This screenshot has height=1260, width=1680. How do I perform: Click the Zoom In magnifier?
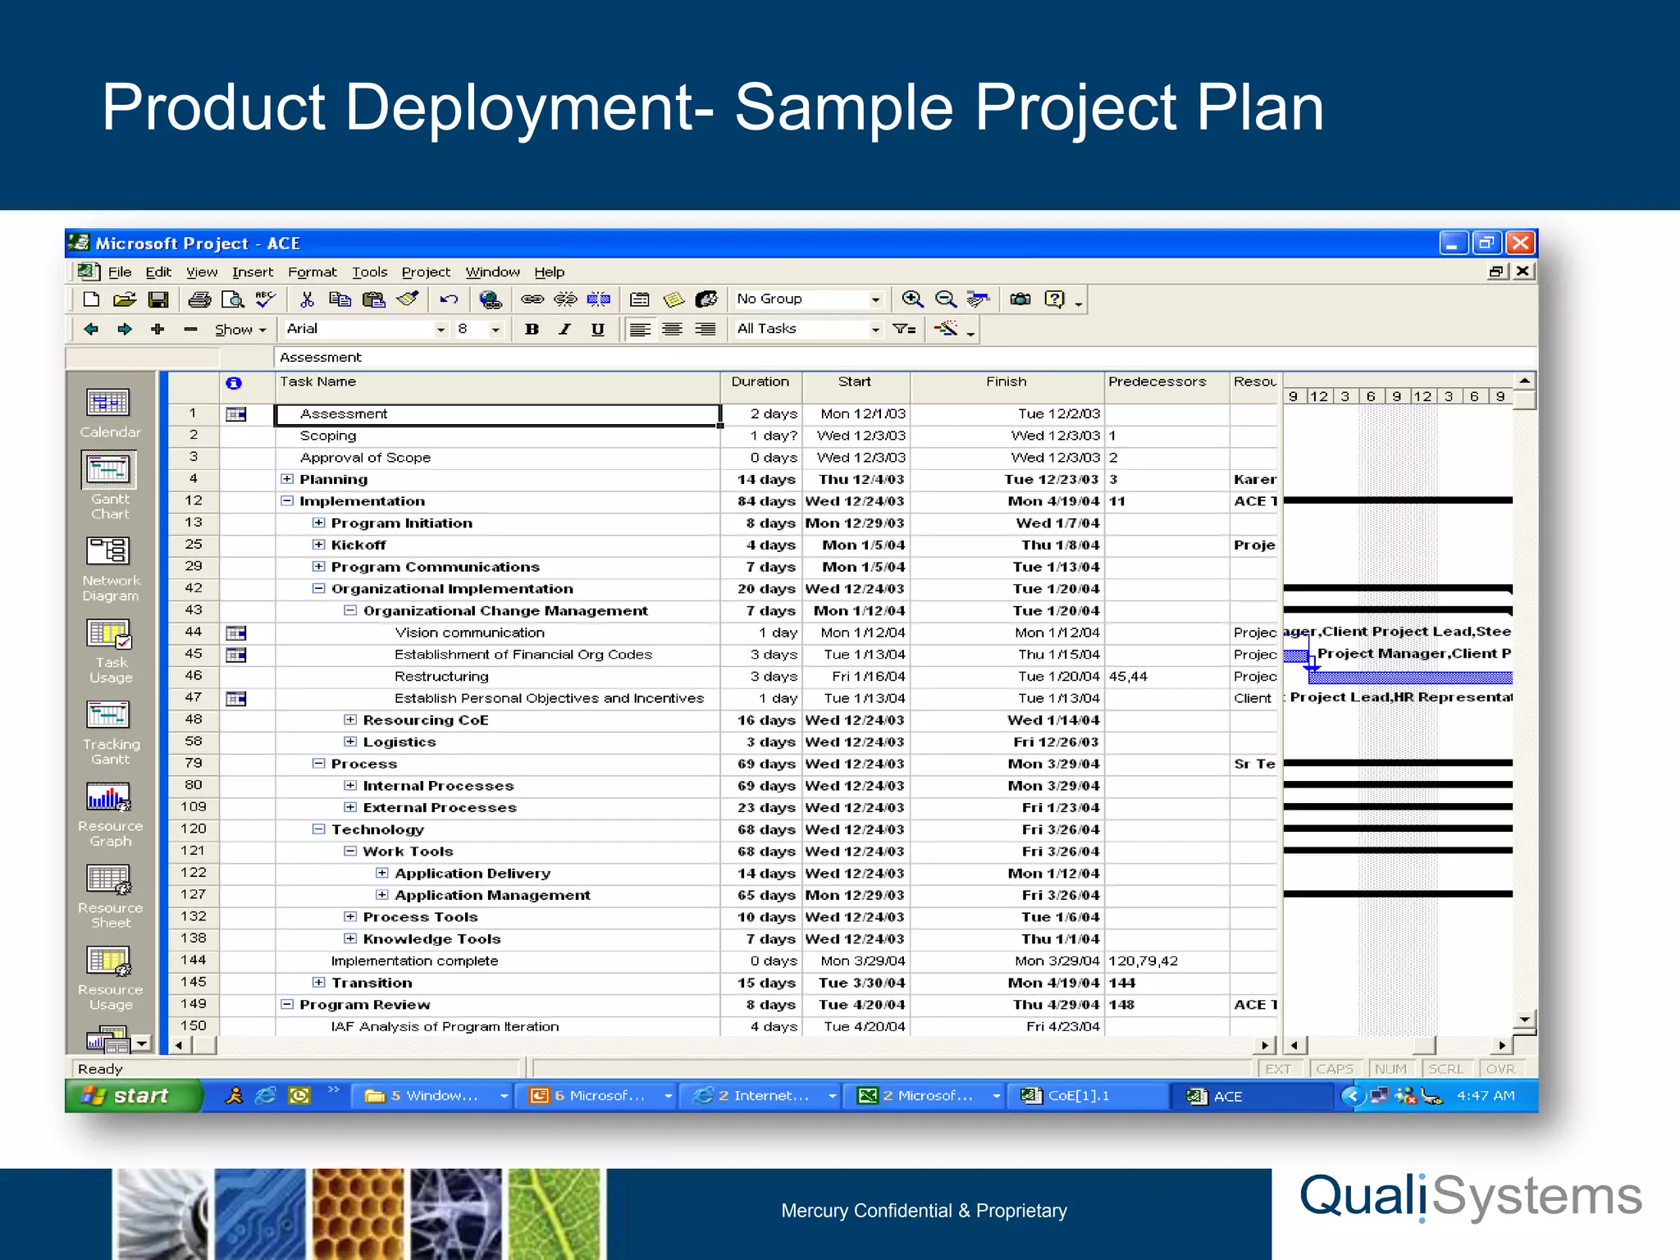(912, 299)
